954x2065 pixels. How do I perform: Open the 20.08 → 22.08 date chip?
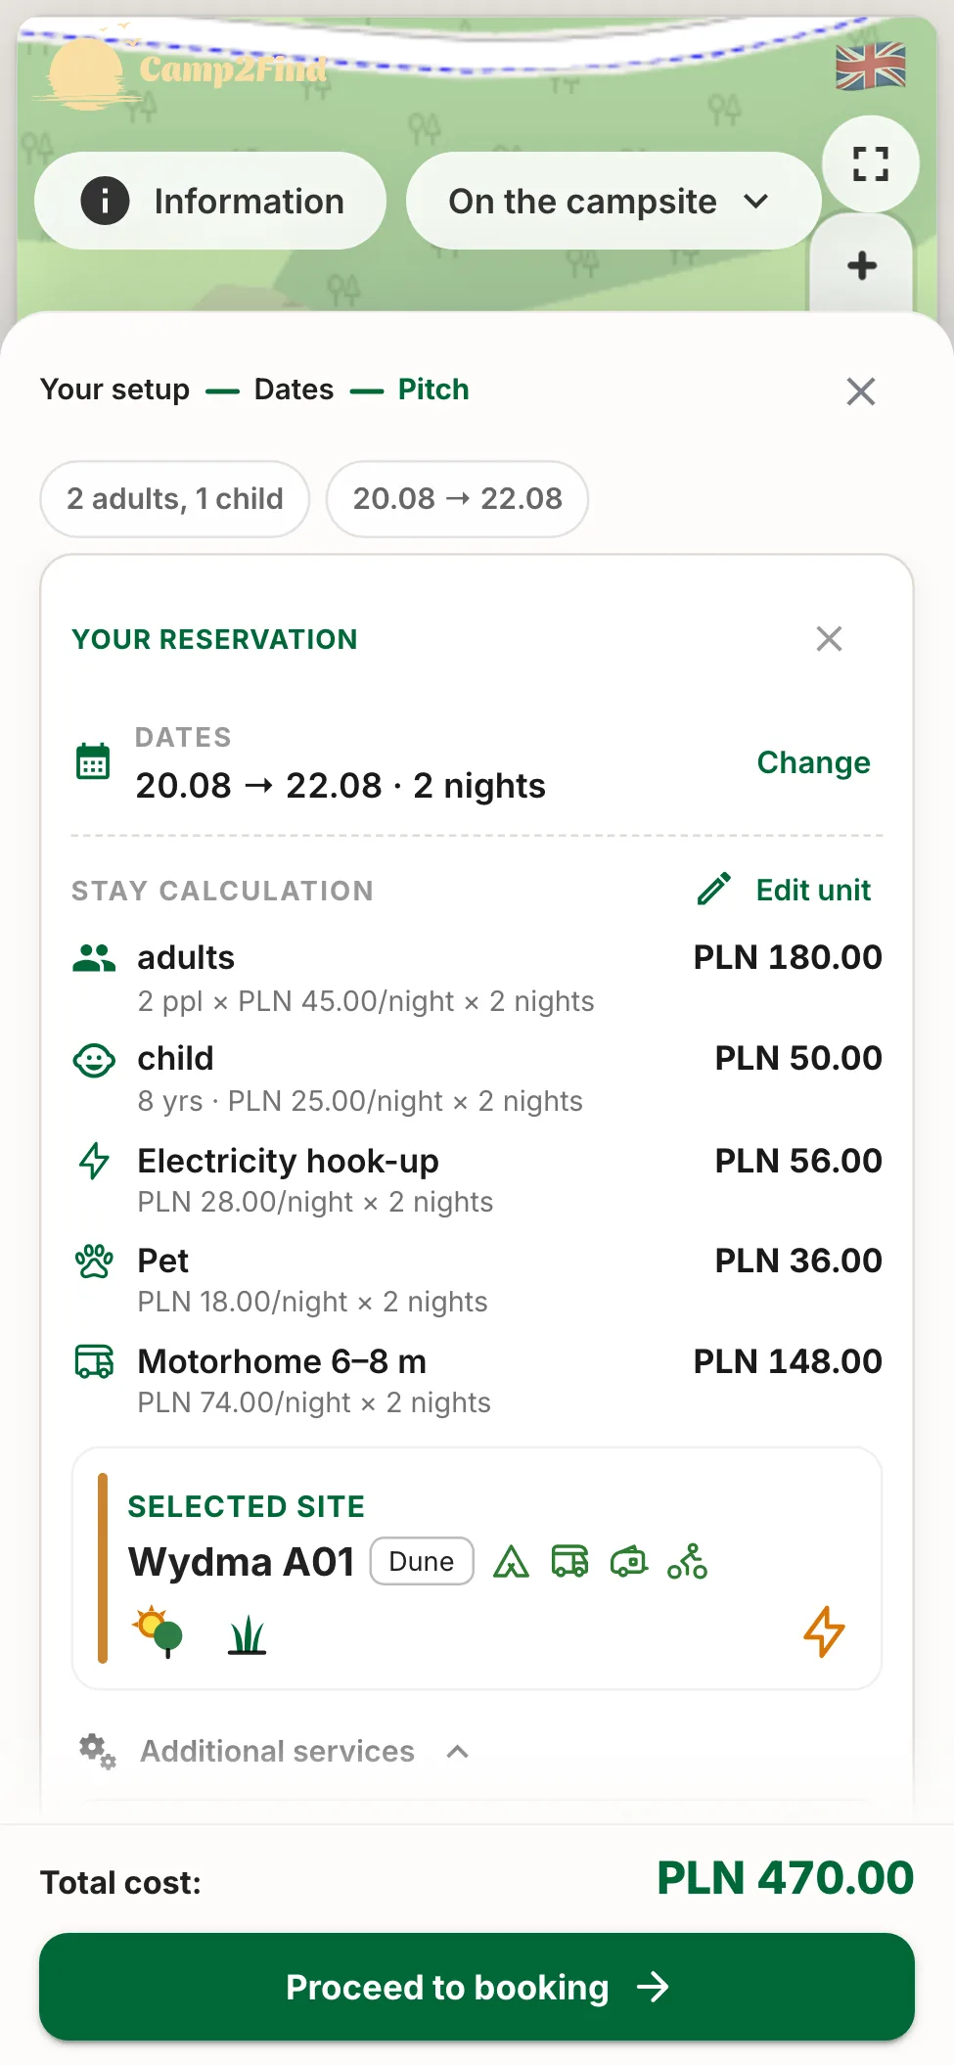pos(457,499)
